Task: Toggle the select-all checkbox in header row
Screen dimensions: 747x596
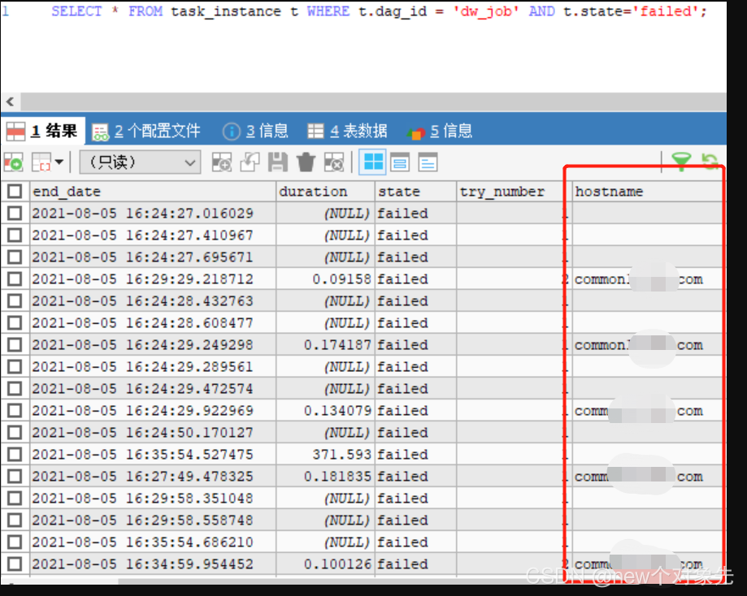Action: coord(15,192)
